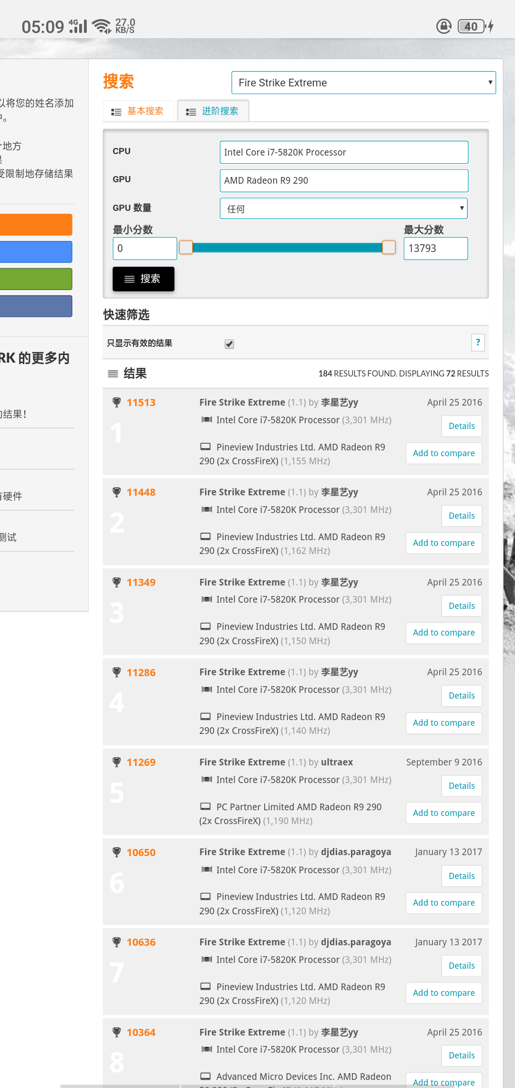Switch to 基本搜索 tab
Image resolution: width=515 pixels, height=1088 pixels.
click(138, 111)
